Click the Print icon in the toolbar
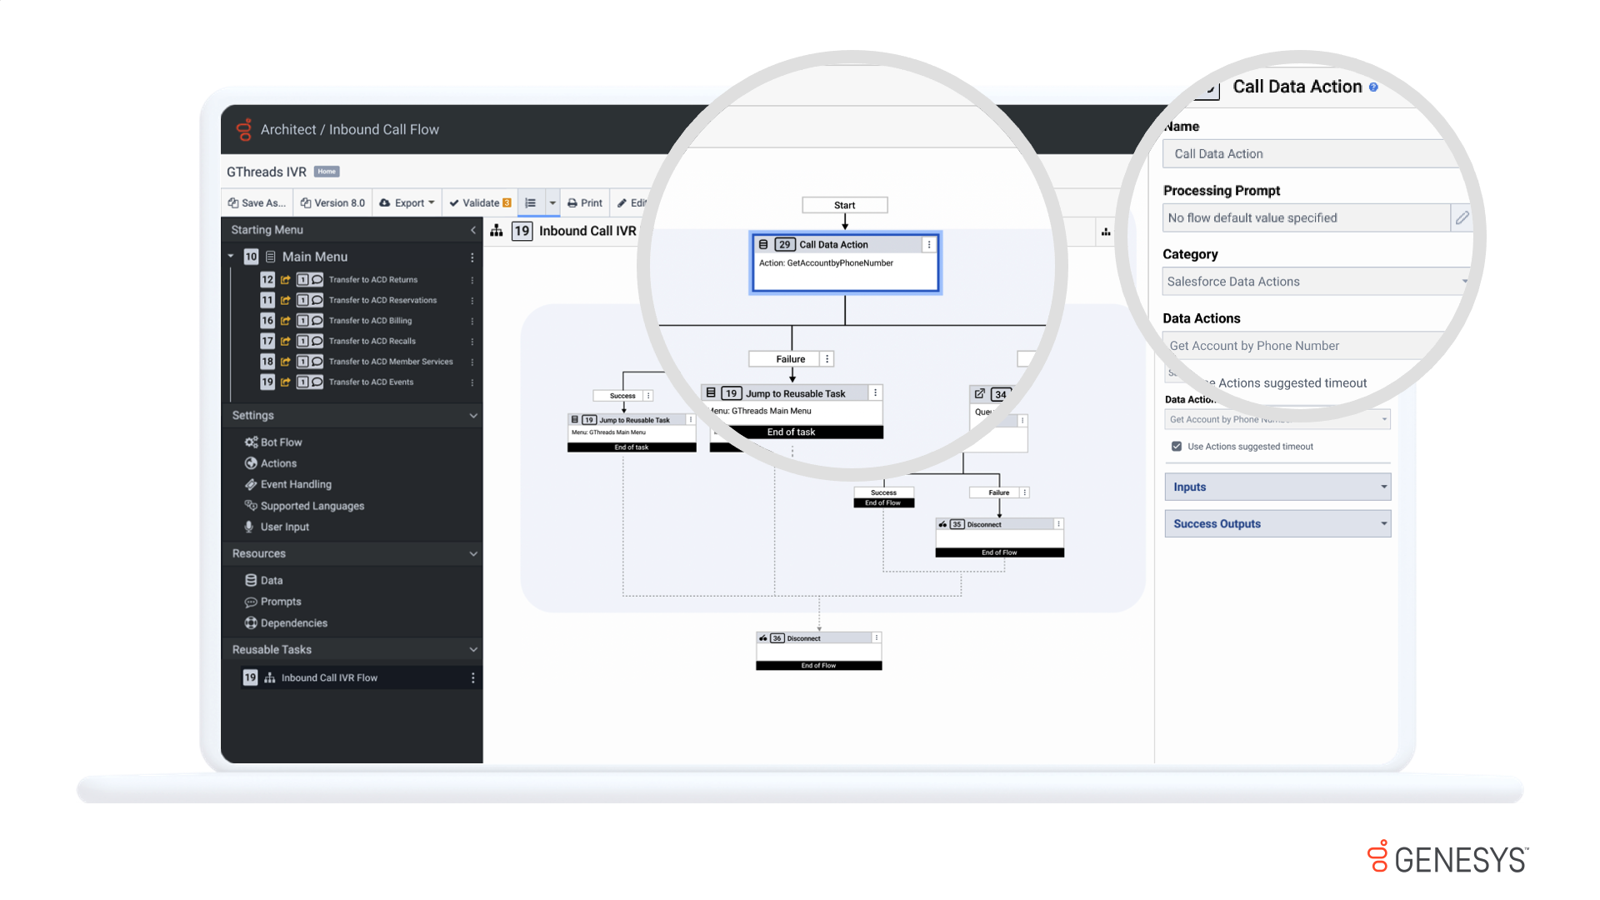The image size is (1600, 900). pos(571,202)
